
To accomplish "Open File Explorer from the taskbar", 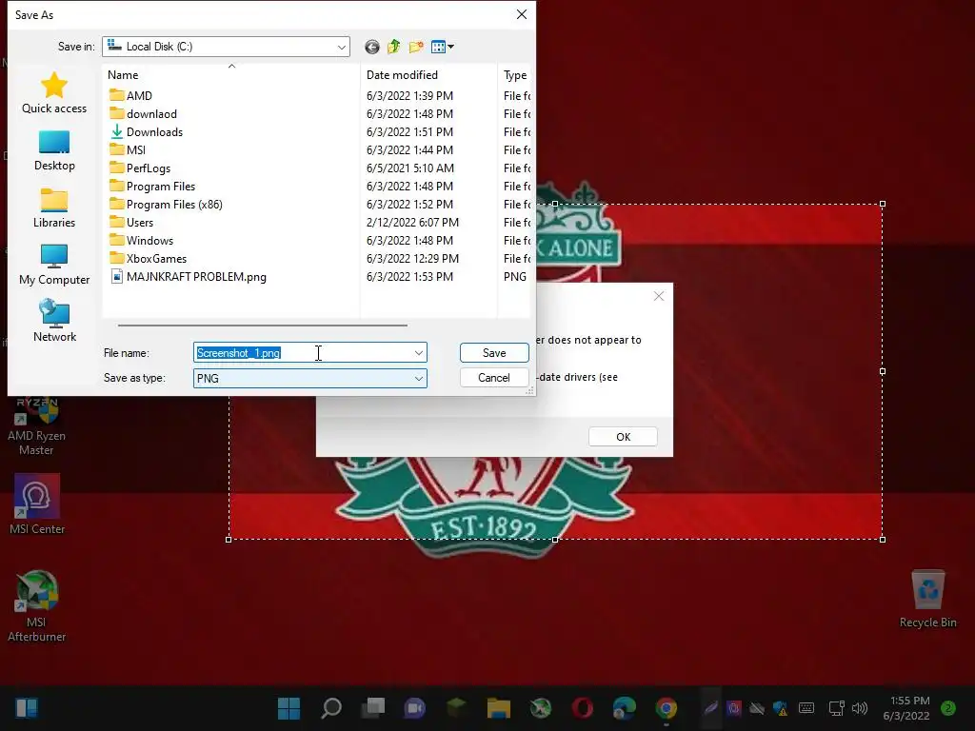I will (499, 708).
